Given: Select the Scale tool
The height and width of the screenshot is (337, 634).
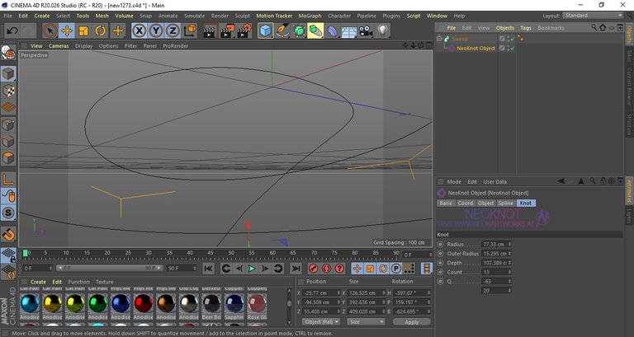Looking at the screenshot, I should click(x=83, y=30).
